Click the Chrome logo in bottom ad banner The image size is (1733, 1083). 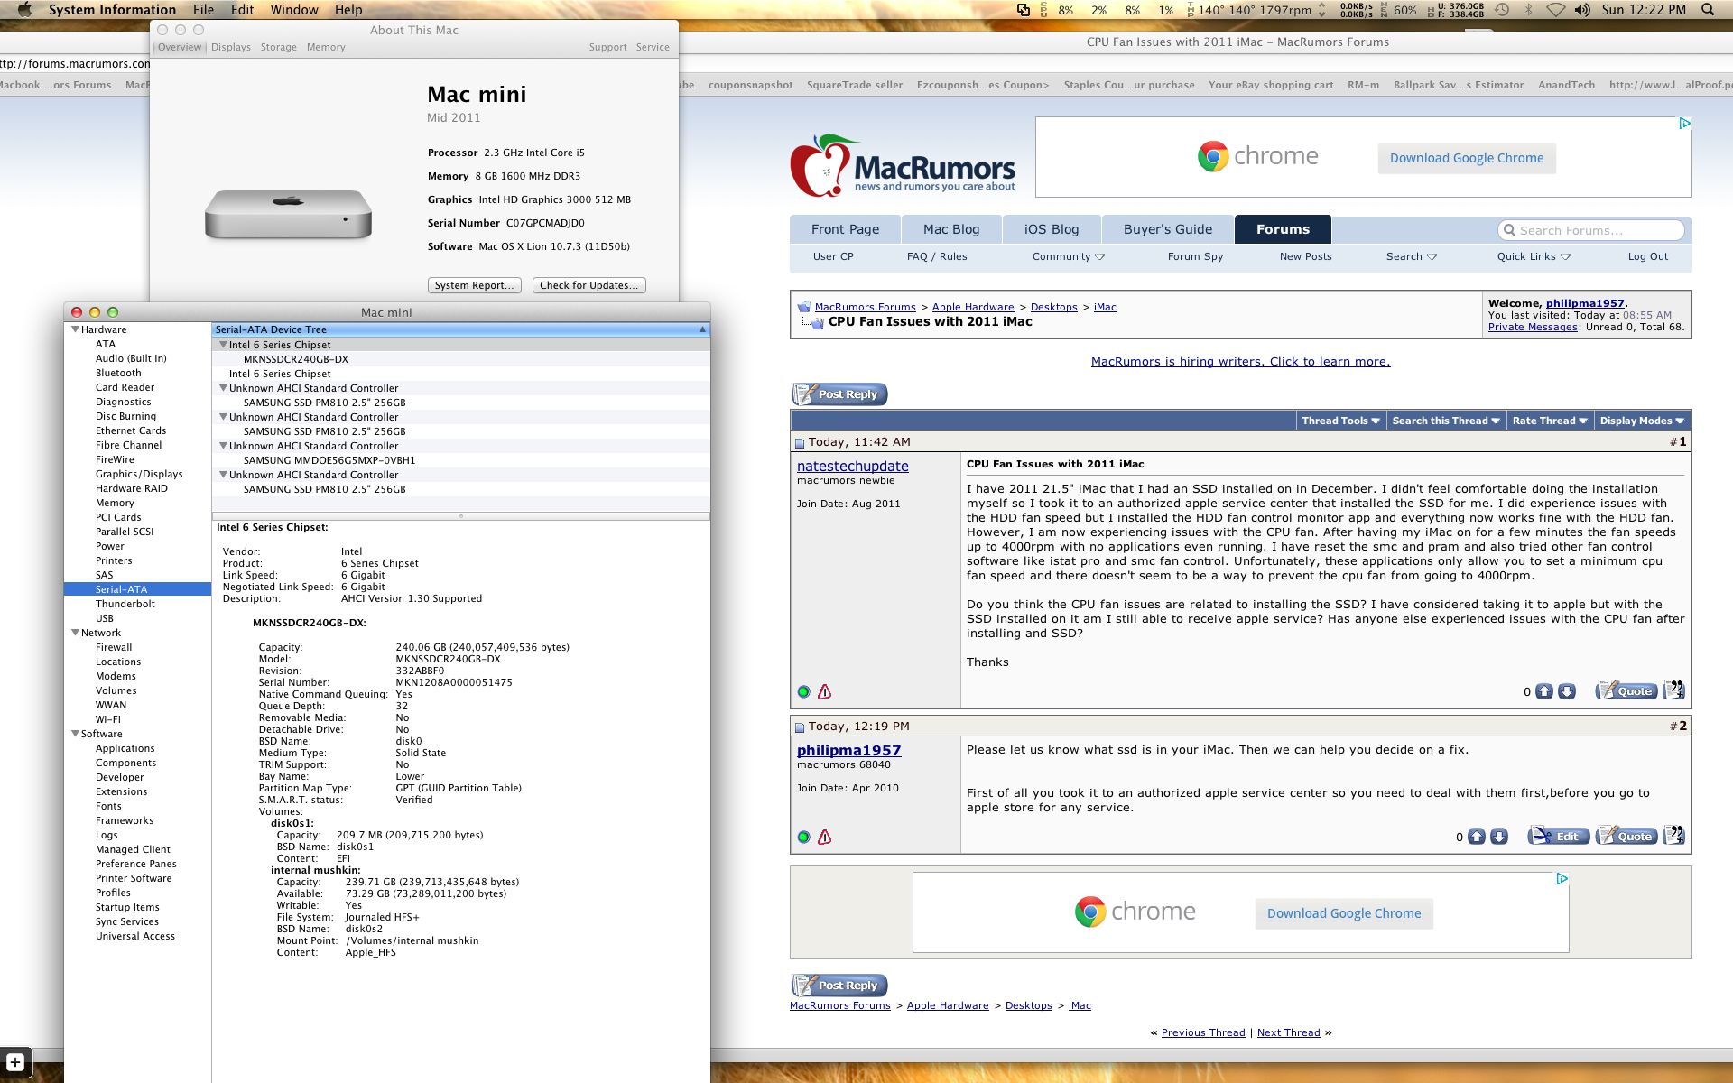(x=1090, y=912)
